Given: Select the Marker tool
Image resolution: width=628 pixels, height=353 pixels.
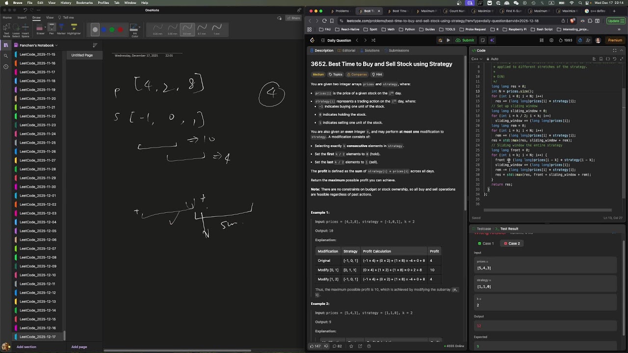Looking at the screenshot, I should [61, 28].
